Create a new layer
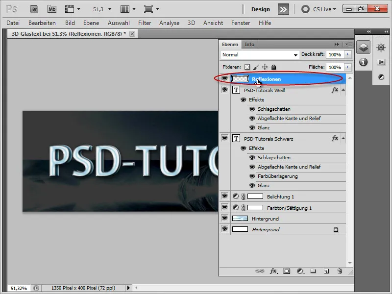The image size is (392, 294). [x=326, y=271]
